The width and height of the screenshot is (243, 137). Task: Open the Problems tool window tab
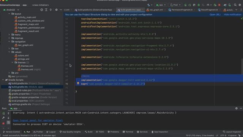113,132
